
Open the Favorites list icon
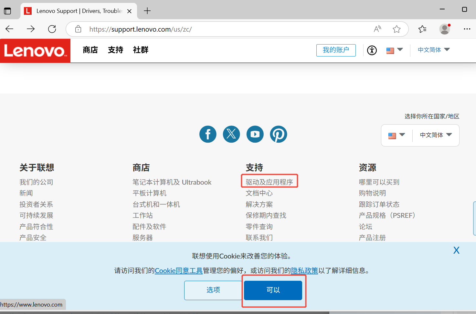coord(422,29)
